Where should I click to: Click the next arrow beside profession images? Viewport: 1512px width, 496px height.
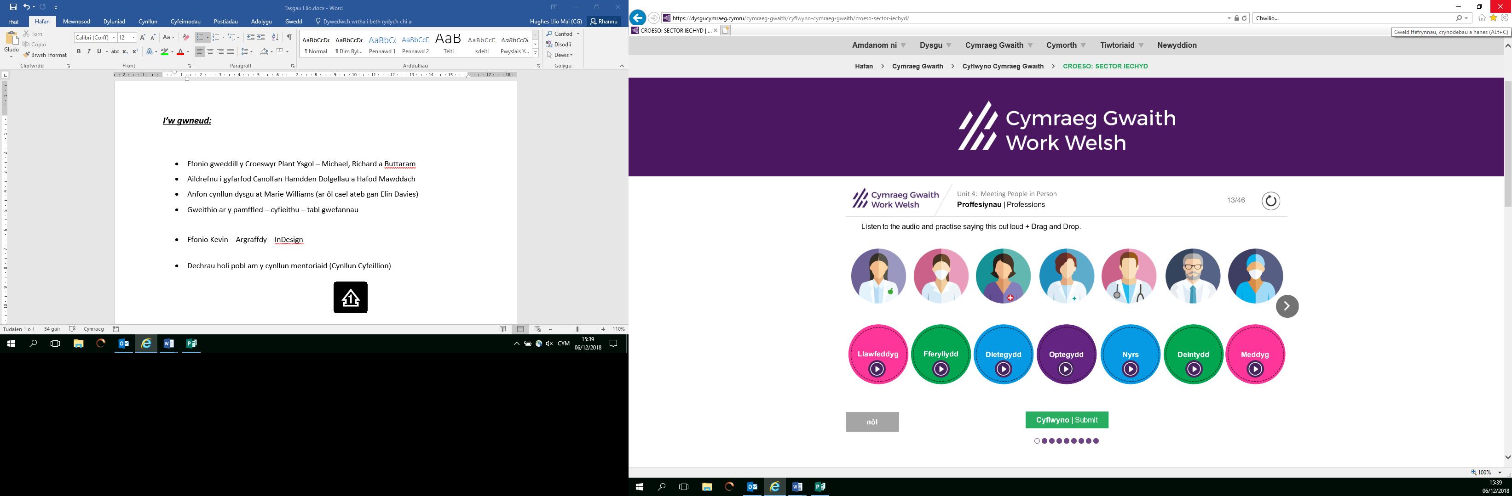click(x=1287, y=306)
